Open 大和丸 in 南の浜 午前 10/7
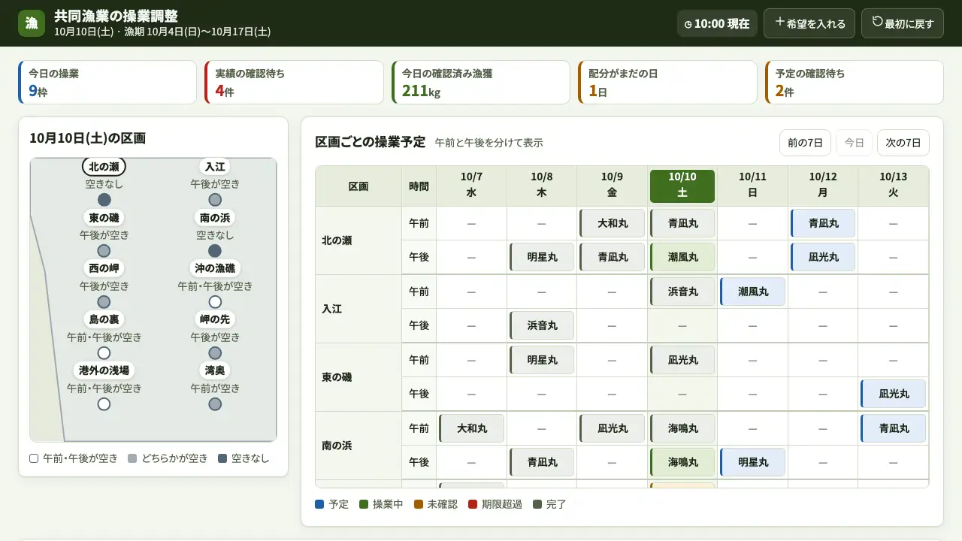This screenshot has height=541, width=962. tap(471, 428)
